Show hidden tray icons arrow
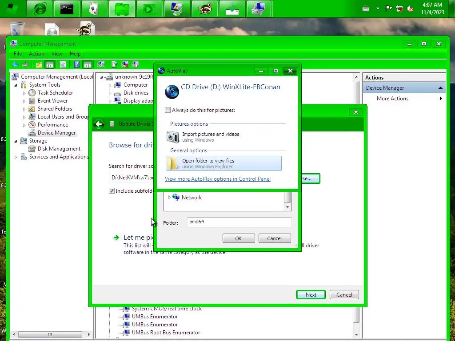Viewport: 455px width, 341px height. point(378,9)
